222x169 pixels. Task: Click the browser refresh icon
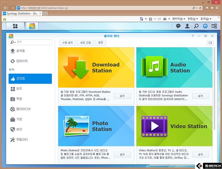(200, 8)
